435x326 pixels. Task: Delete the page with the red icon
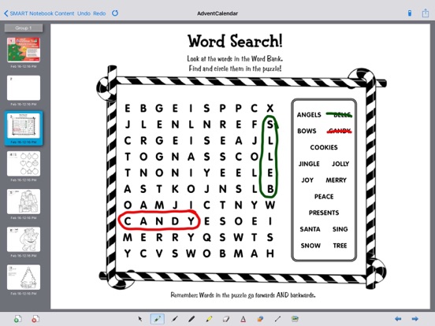[x=35, y=319]
